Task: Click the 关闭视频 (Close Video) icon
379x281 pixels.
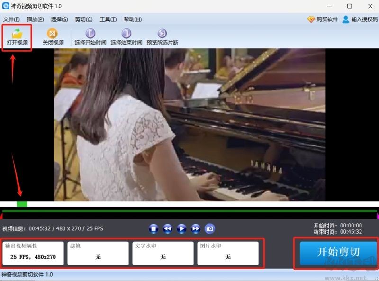Action: 53,34
